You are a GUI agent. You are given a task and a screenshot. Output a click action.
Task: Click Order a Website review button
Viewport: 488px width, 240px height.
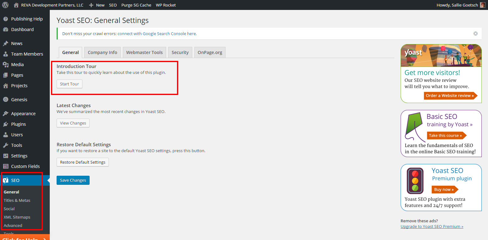click(x=450, y=96)
